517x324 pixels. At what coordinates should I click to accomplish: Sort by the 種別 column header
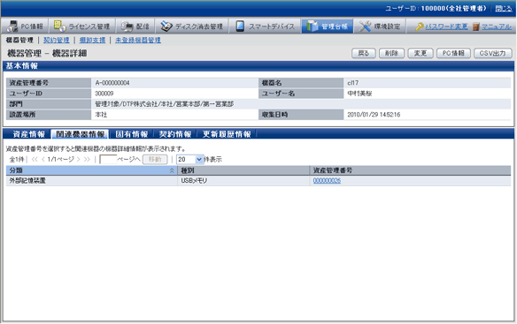243,170
